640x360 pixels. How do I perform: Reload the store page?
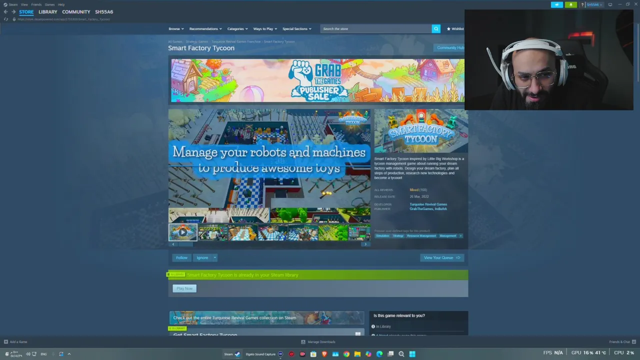pyautogui.click(x=5, y=19)
